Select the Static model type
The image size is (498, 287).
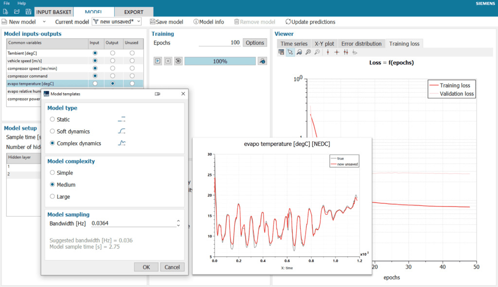[x=53, y=119]
